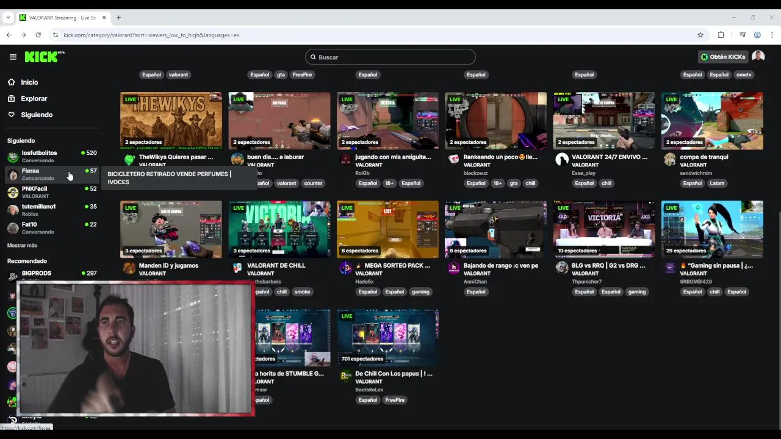
Task: Open the blackzeuz channel name link
Action: point(475,173)
